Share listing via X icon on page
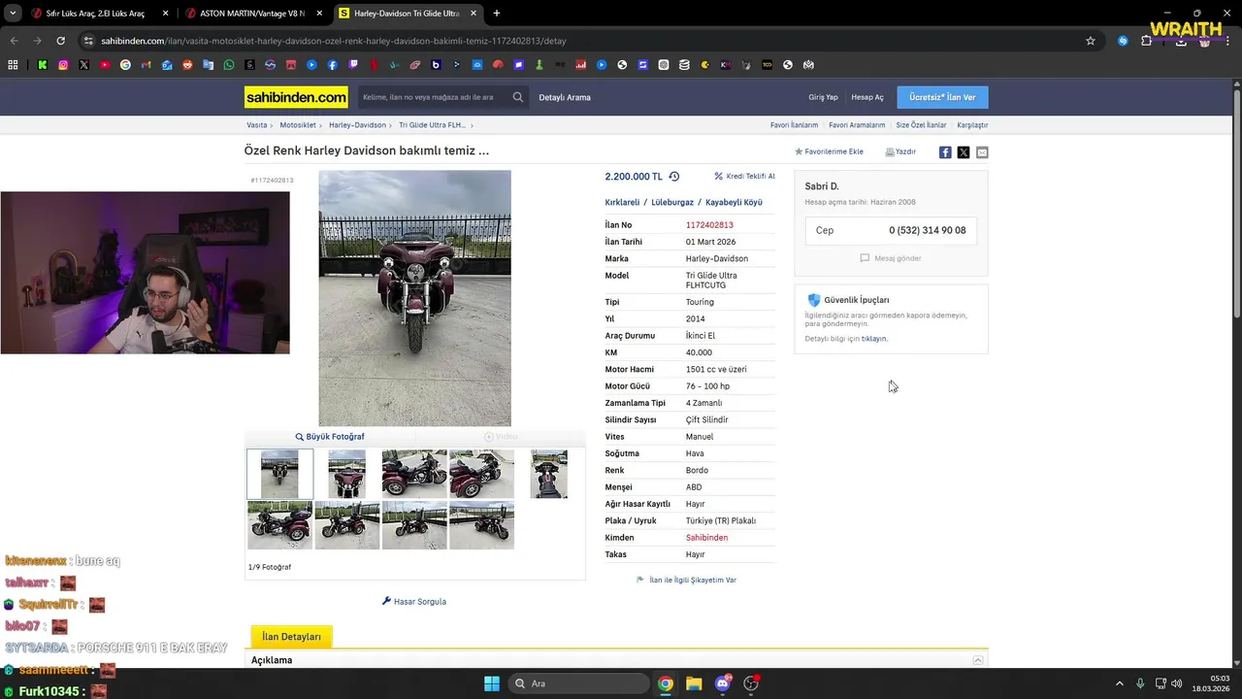Screen dimensions: 1242x699 [964, 152]
